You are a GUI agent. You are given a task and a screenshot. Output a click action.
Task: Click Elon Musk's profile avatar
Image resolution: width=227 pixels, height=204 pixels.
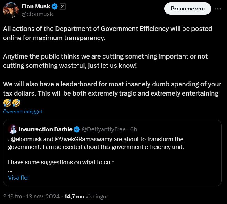(x=11, y=10)
